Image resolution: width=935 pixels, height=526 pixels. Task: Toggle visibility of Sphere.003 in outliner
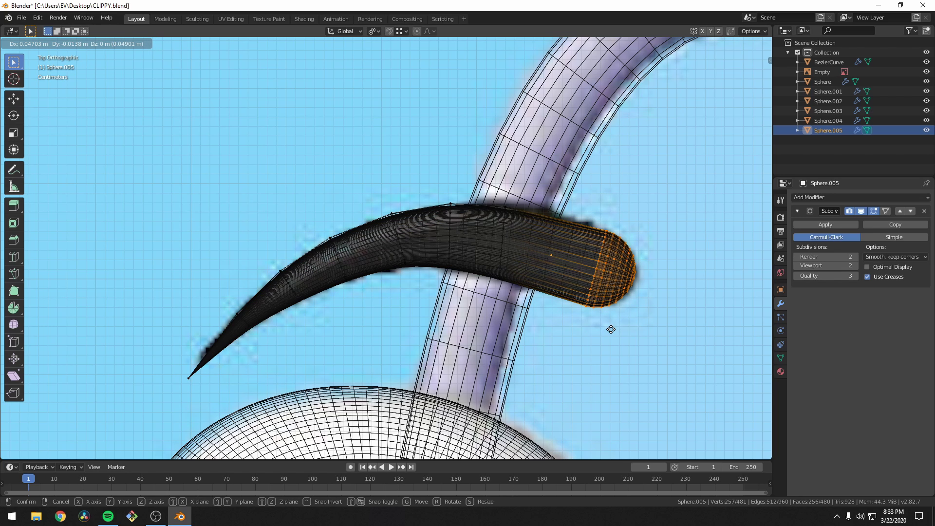[926, 111]
